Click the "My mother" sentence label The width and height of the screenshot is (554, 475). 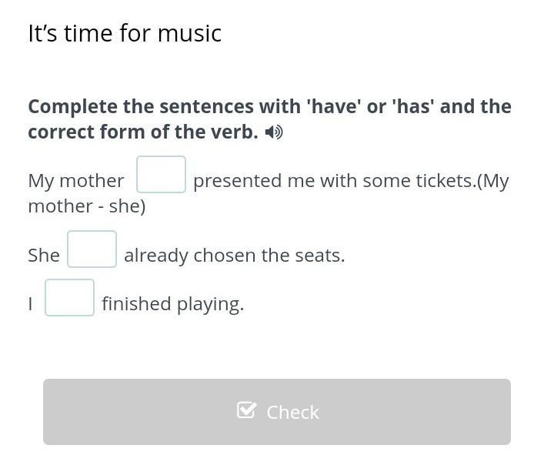(76, 182)
